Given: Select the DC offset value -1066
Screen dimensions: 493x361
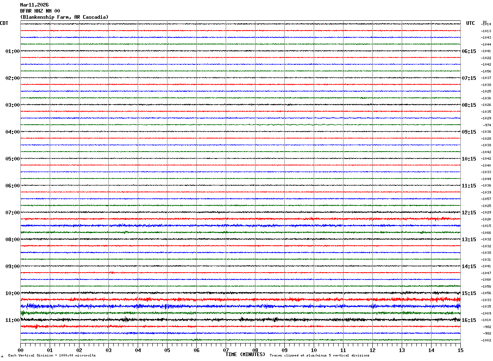Looking at the screenshot, I should [486, 233].
